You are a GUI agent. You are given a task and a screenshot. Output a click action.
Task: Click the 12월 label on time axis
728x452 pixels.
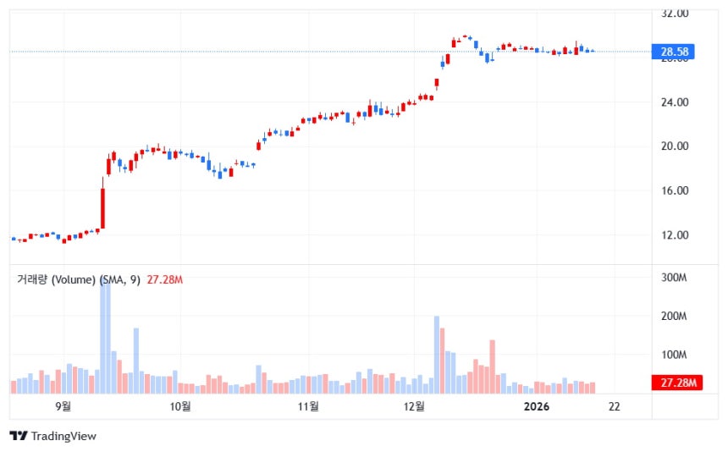click(x=414, y=407)
